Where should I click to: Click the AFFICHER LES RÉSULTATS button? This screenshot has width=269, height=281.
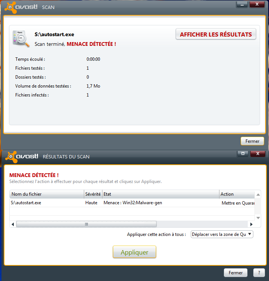tap(216, 34)
